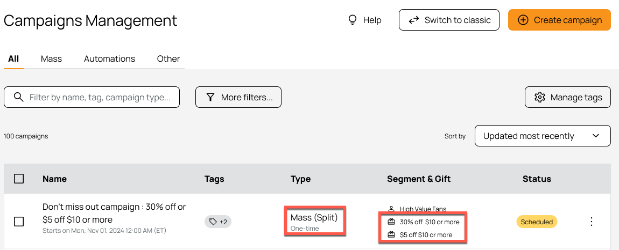619x250 pixels.
Task: Open the Sort by dropdown
Action: point(543,136)
